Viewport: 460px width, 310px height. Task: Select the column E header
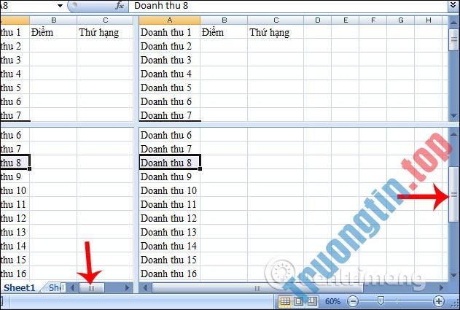[346, 20]
